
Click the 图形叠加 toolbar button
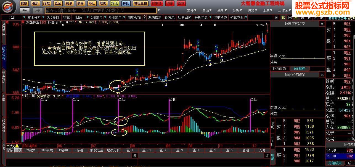(x=134, y=17)
